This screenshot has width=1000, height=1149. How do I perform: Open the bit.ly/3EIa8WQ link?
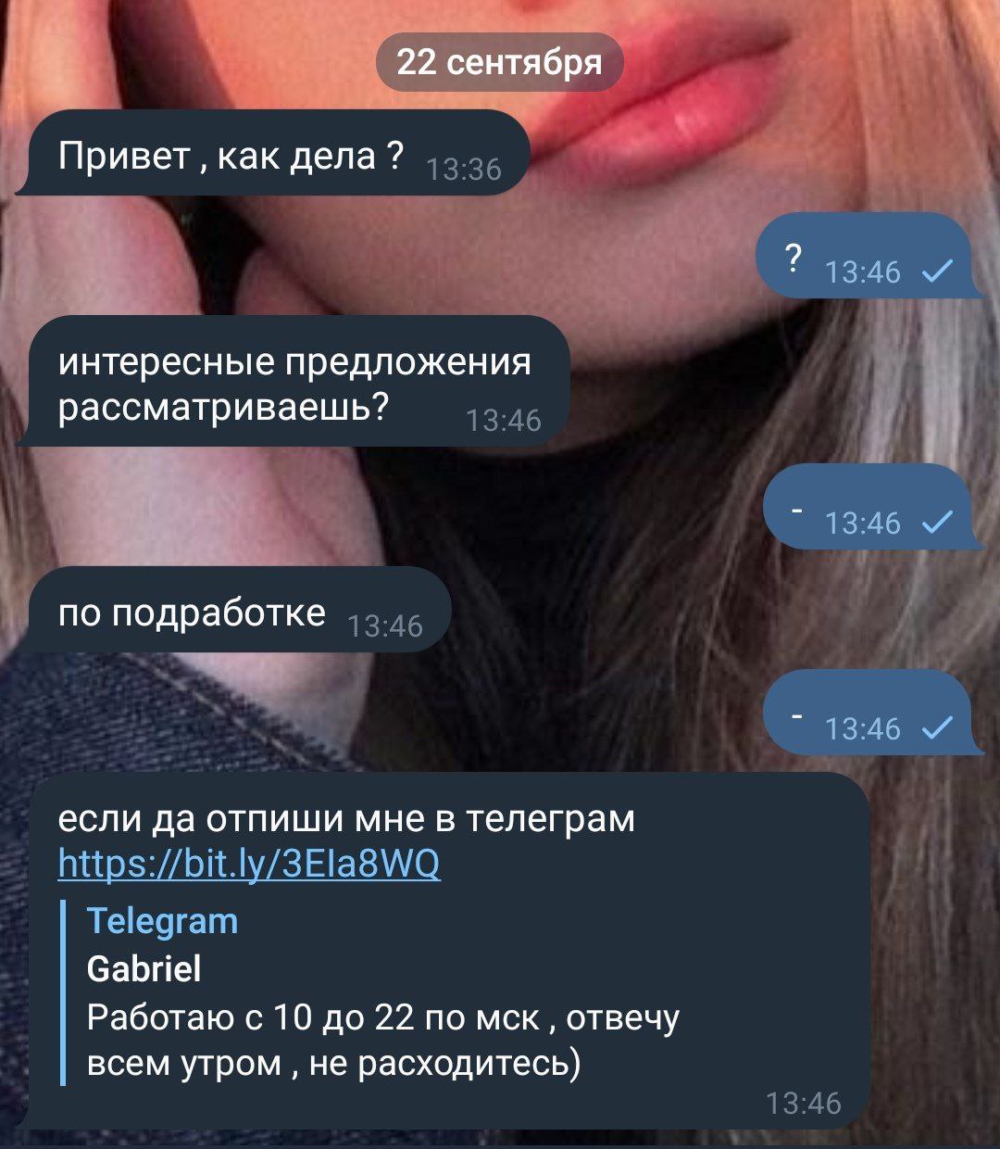pos(249,864)
